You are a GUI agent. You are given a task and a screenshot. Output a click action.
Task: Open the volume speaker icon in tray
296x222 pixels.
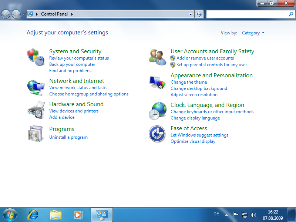(253, 214)
